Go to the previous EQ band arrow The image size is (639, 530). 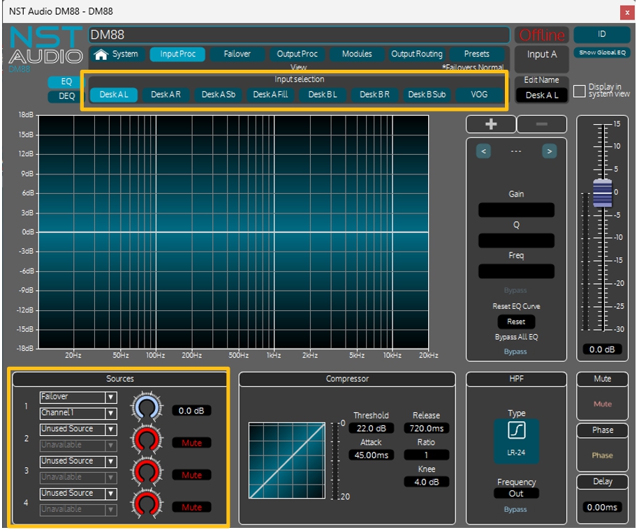click(x=485, y=151)
